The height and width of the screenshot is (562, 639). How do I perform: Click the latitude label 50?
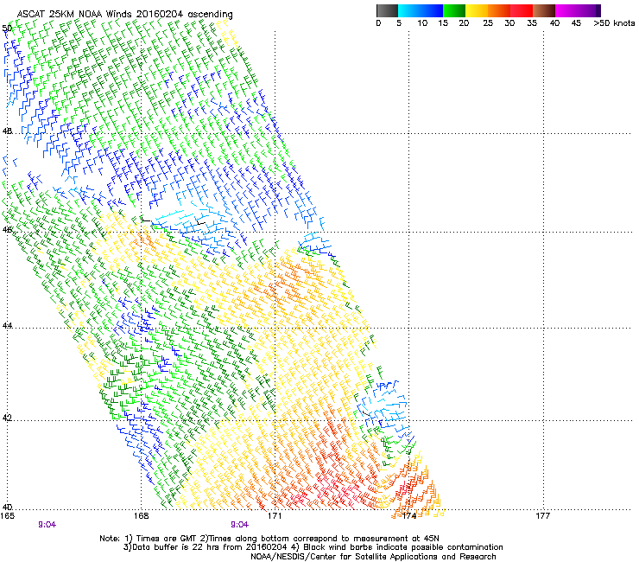(7, 29)
